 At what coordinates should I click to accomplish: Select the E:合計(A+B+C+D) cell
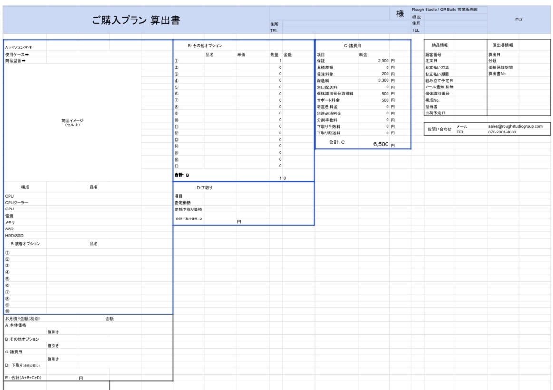point(23,378)
